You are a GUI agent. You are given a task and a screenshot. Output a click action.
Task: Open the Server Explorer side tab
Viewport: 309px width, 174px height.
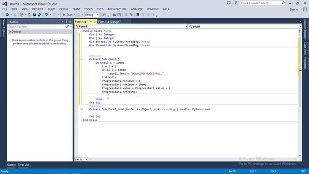tap(3, 28)
